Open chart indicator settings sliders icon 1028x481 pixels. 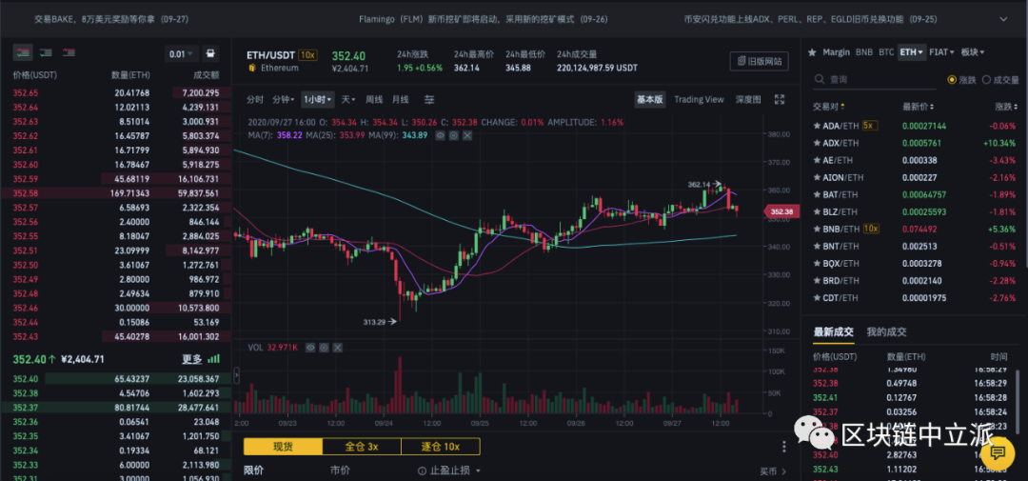tap(429, 100)
